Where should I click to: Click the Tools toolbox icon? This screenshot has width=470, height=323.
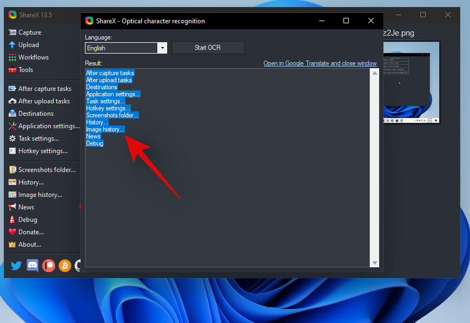[12, 70]
